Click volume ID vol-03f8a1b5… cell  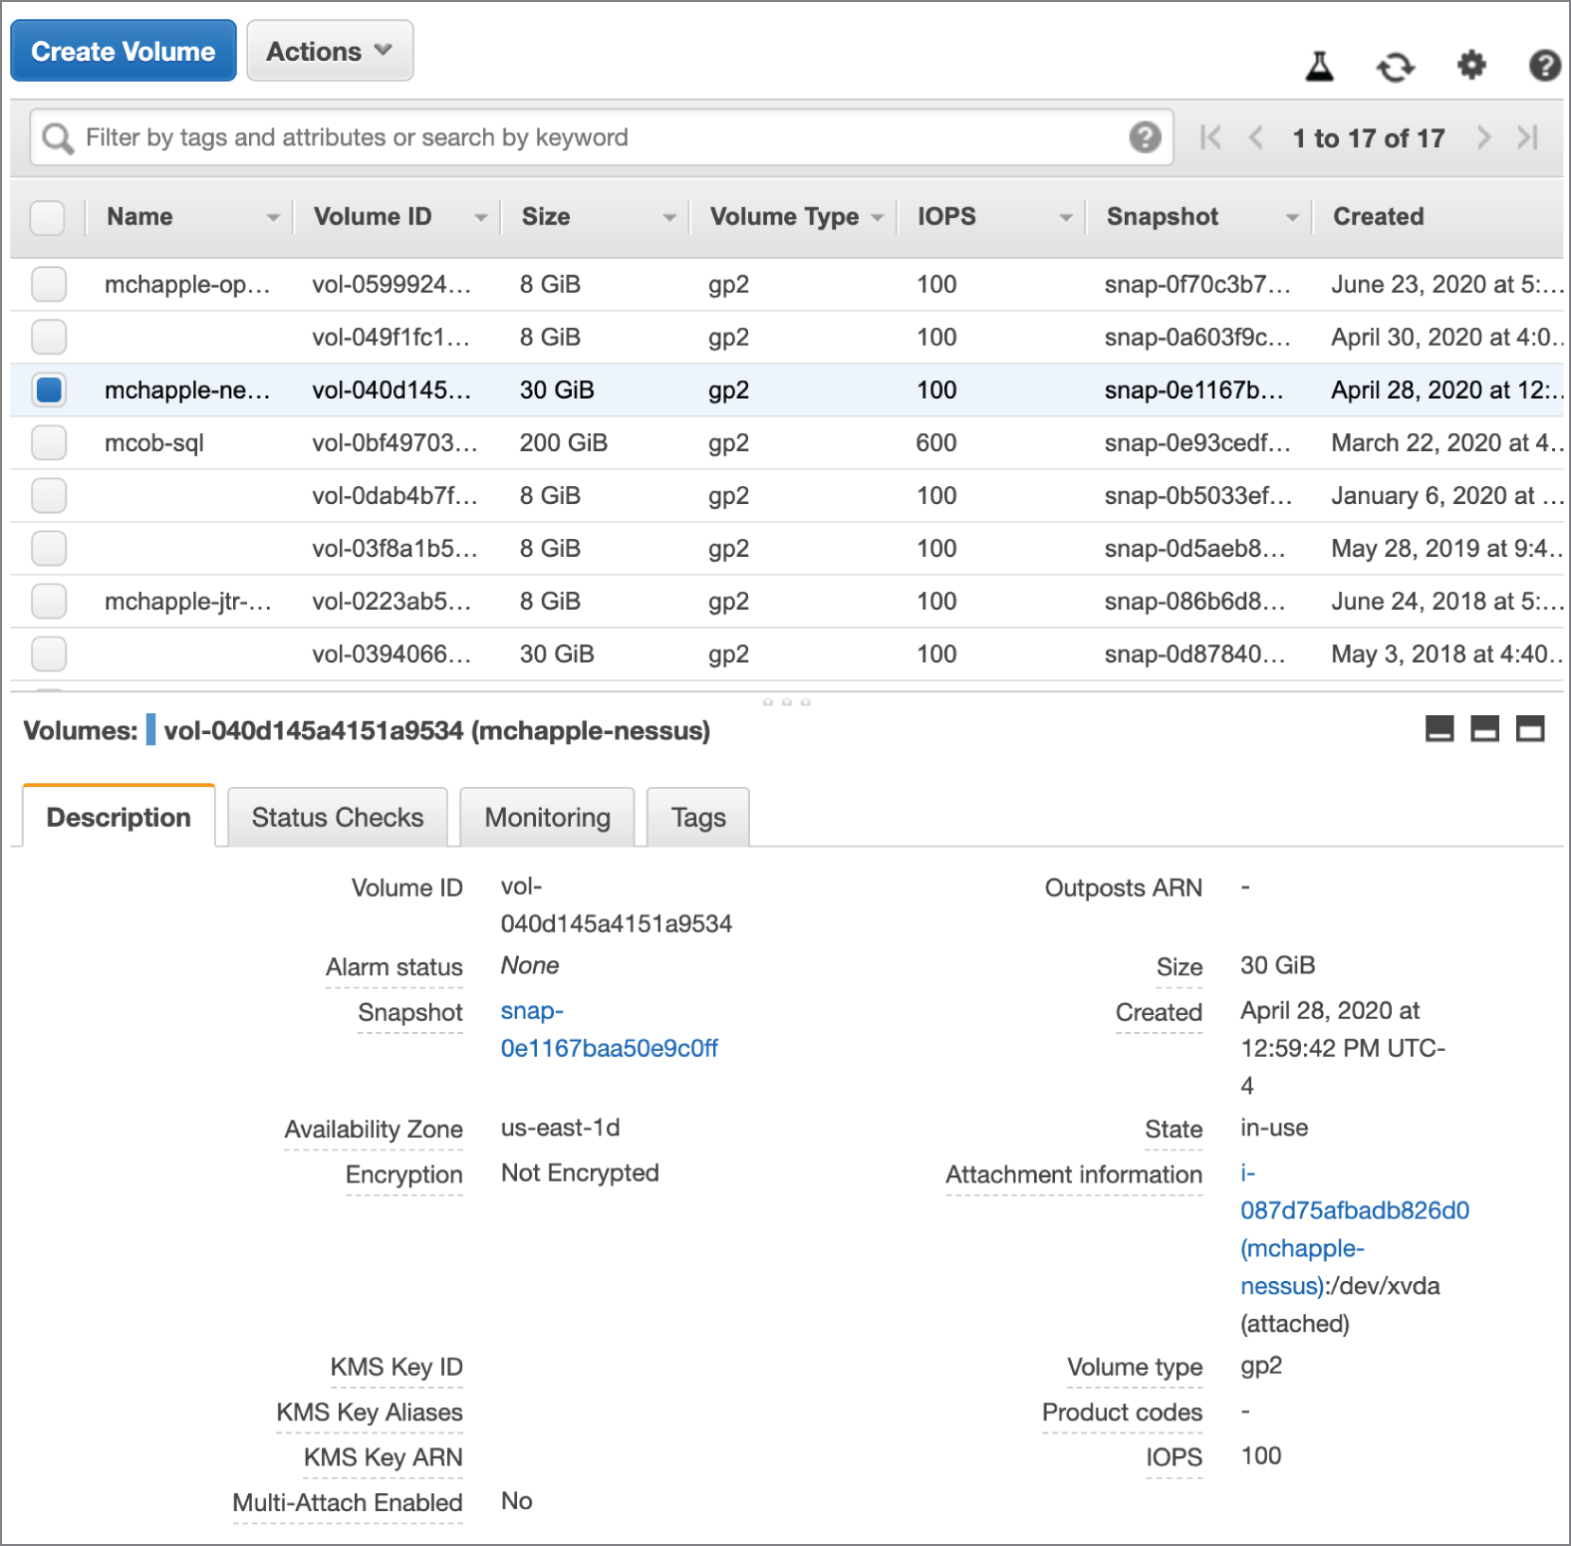pyautogui.click(x=394, y=548)
